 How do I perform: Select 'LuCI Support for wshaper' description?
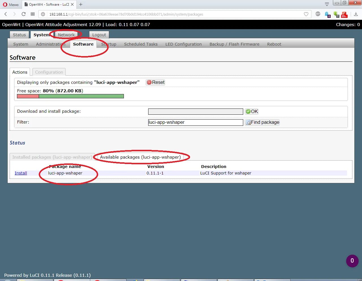point(226,173)
